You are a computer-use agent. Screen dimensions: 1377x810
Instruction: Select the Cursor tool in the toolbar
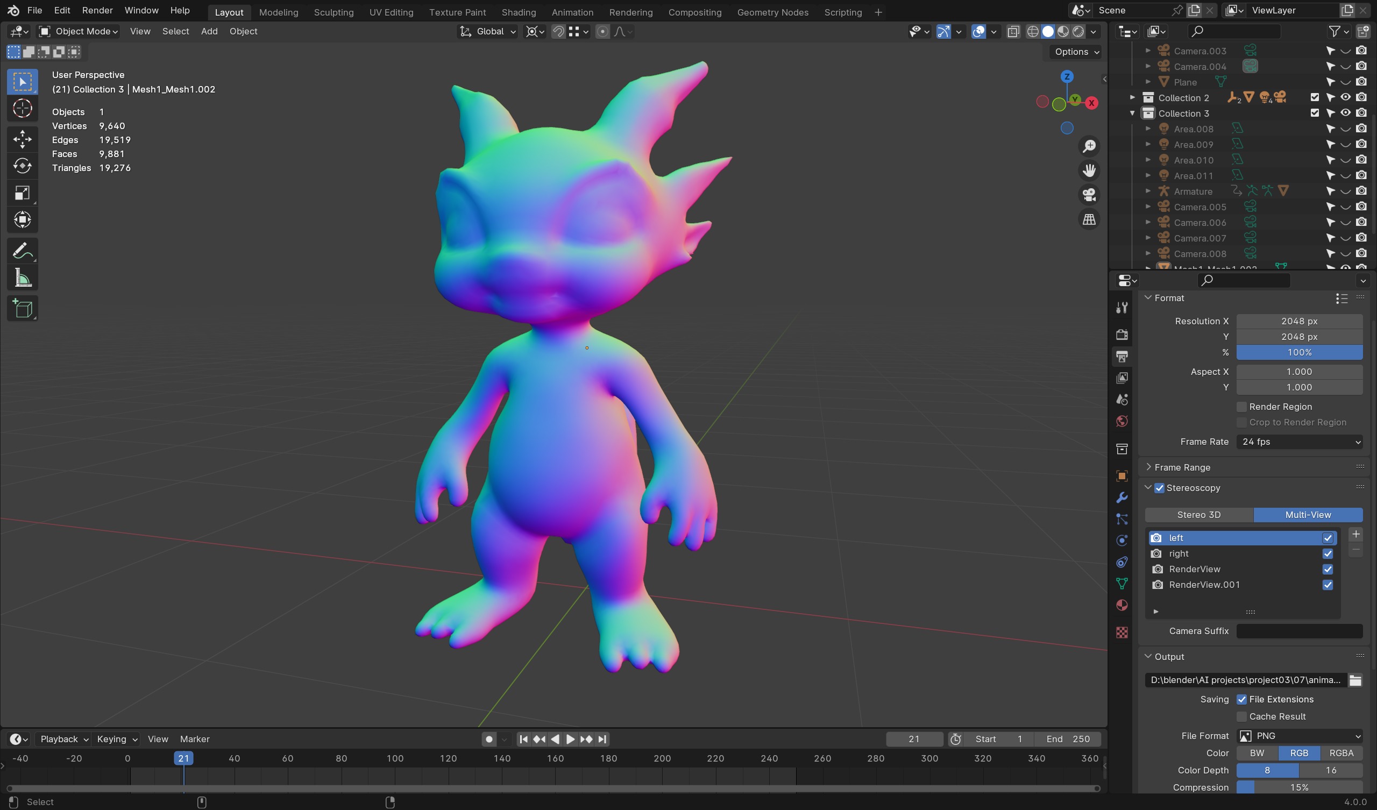23,108
